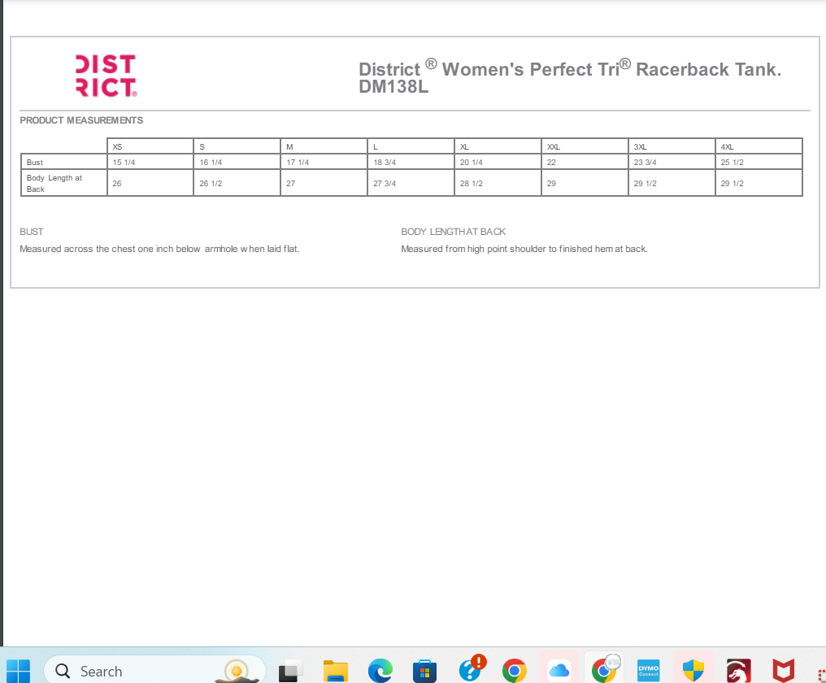Switch to the Chrome icon beside DYMO Connect
826x683 pixels.
[603, 669]
